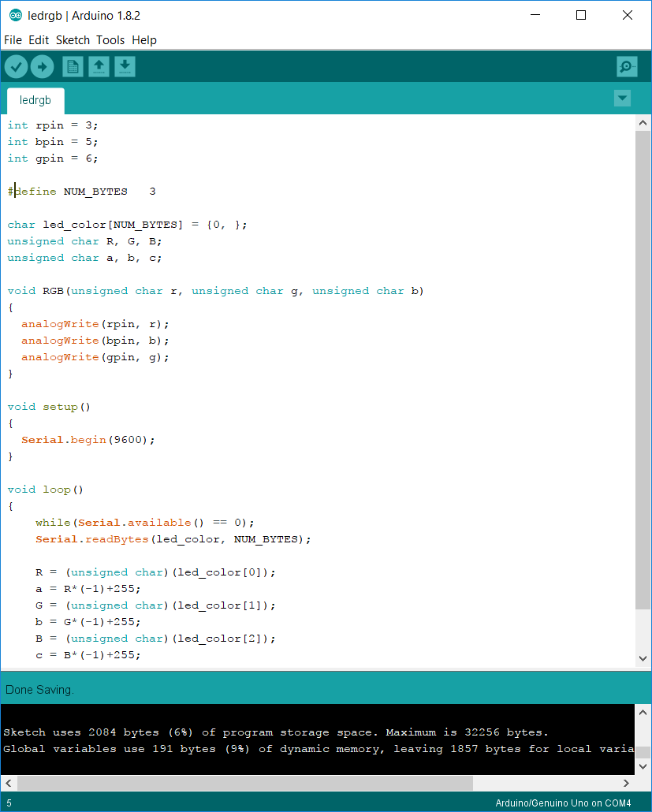The height and width of the screenshot is (812, 652).
Task: Click editor scrollbar up arrow
Action: click(x=643, y=123)
